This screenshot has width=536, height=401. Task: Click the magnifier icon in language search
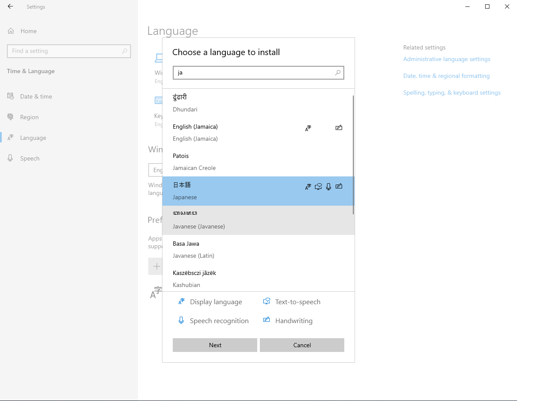(x=338, y=73)
